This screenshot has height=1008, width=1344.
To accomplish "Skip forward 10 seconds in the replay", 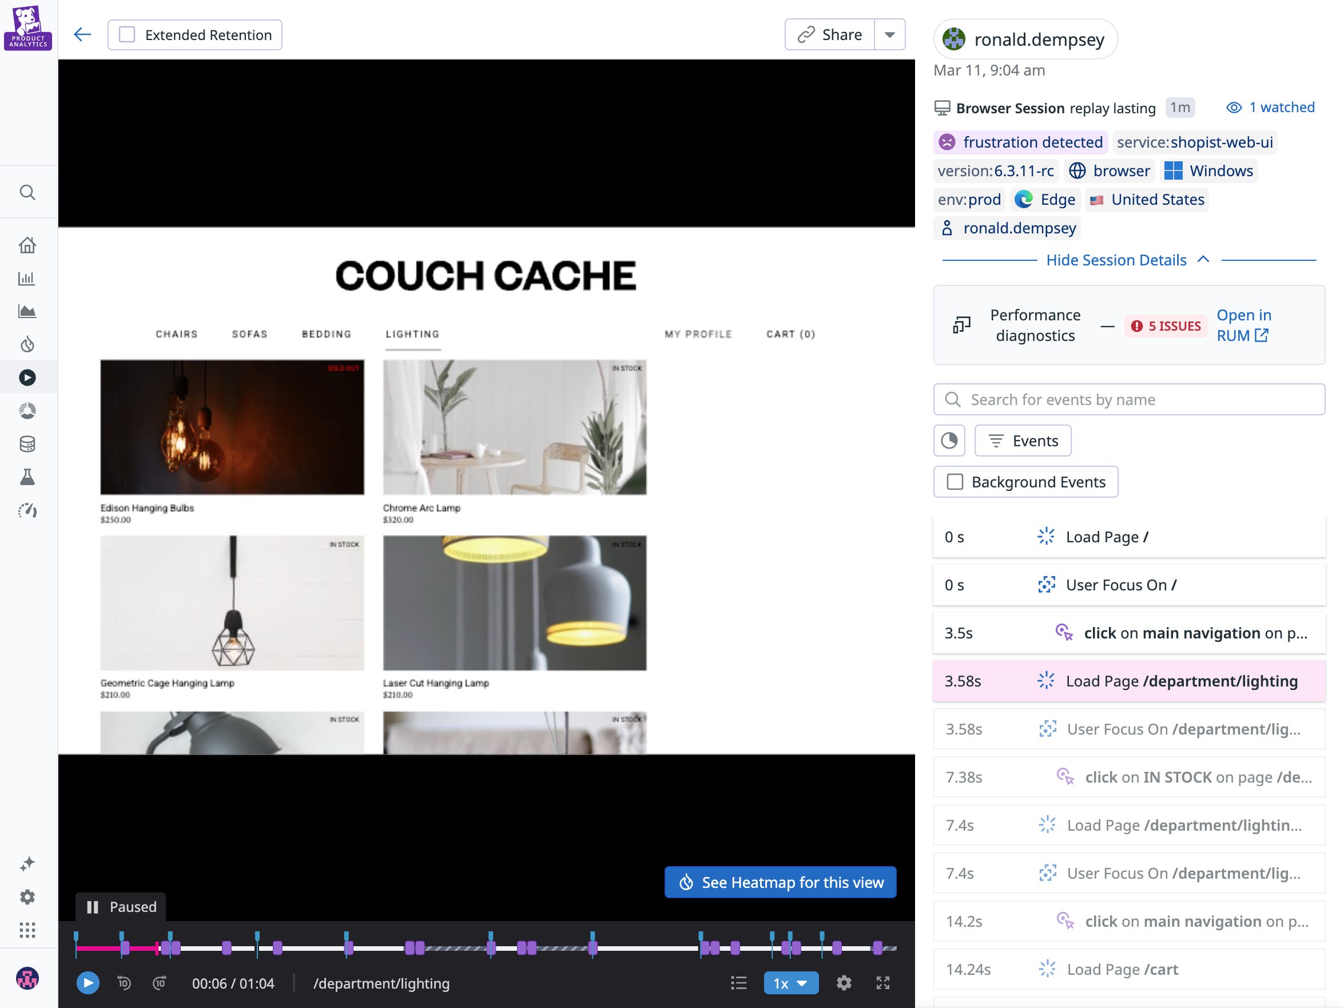I will point(159,982).
